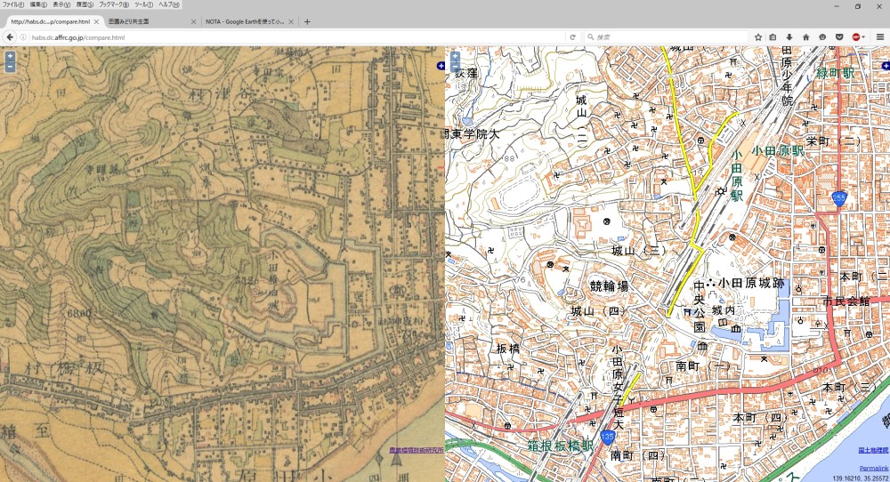Switch to the 田園みどり共生園 tab
This screenshot has height=482, width=890.
[142, 21]
